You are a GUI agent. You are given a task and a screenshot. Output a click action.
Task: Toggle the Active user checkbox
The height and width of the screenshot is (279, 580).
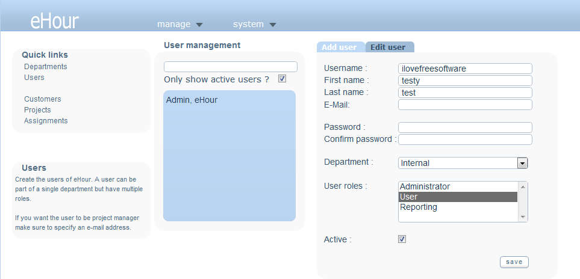402,239
